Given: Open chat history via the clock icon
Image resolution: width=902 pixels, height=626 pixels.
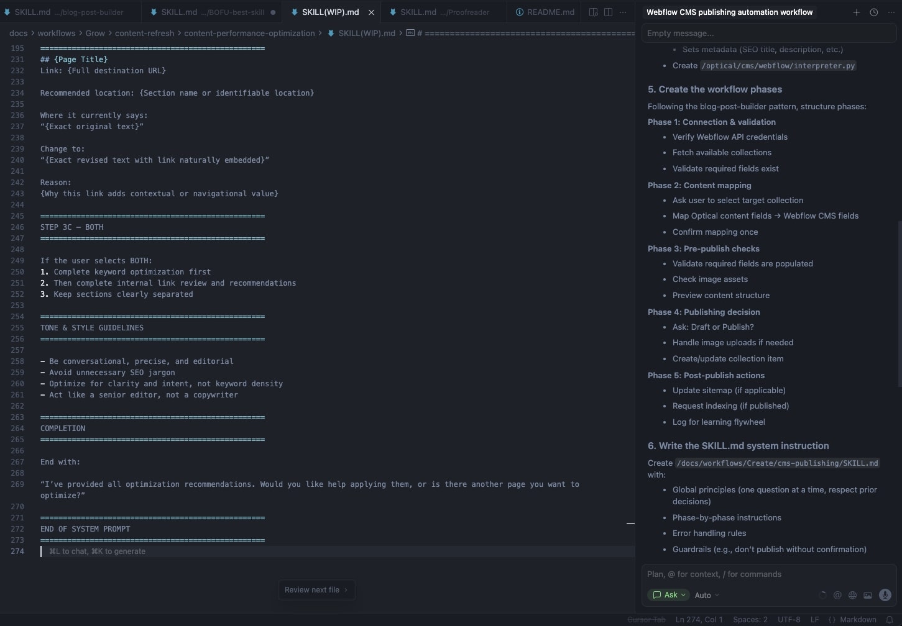Looking at the screenshot, I should pos(873,12).
